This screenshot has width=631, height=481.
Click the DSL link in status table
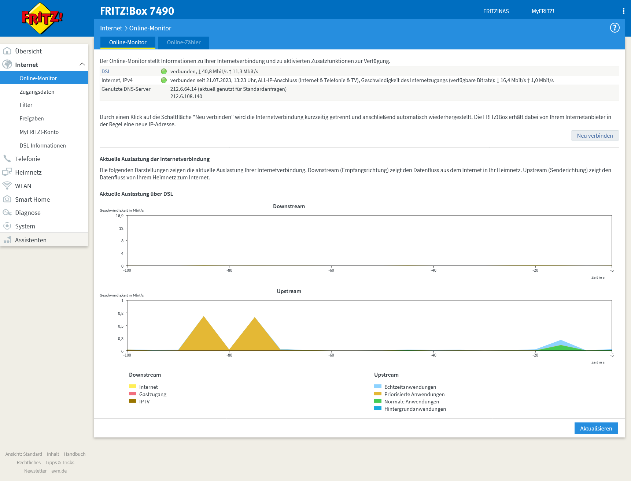(106, 71)
